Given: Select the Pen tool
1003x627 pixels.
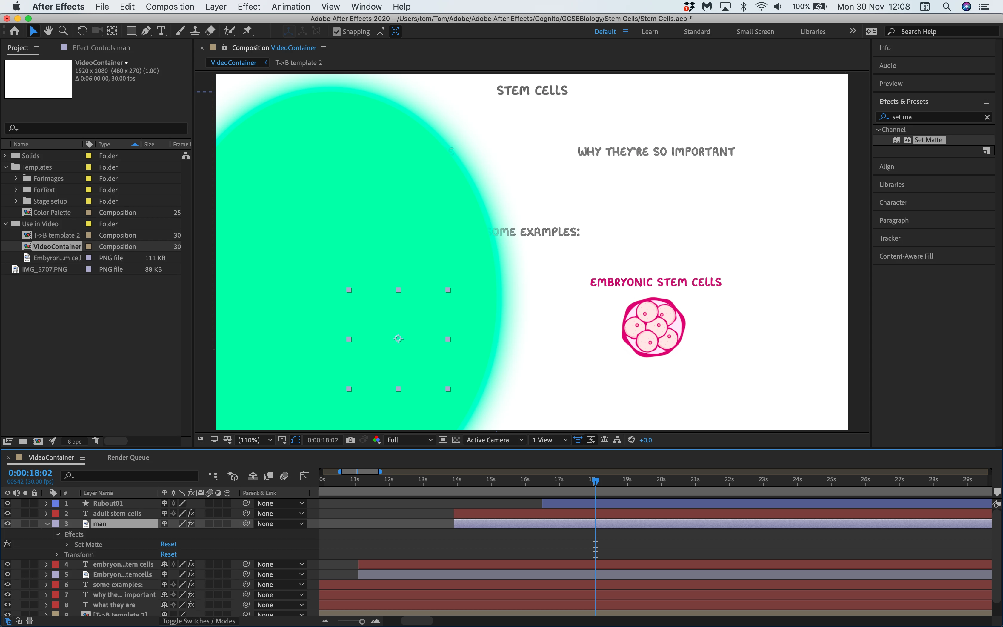Looking at the screenshot, I should [146, 31].
